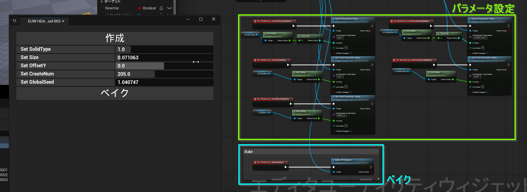Image resolution: width=527 pixels, height=192 pixels.
Task: Click the exec output pin of On Clicked ui_BakeButton
Action: (286, 167)
